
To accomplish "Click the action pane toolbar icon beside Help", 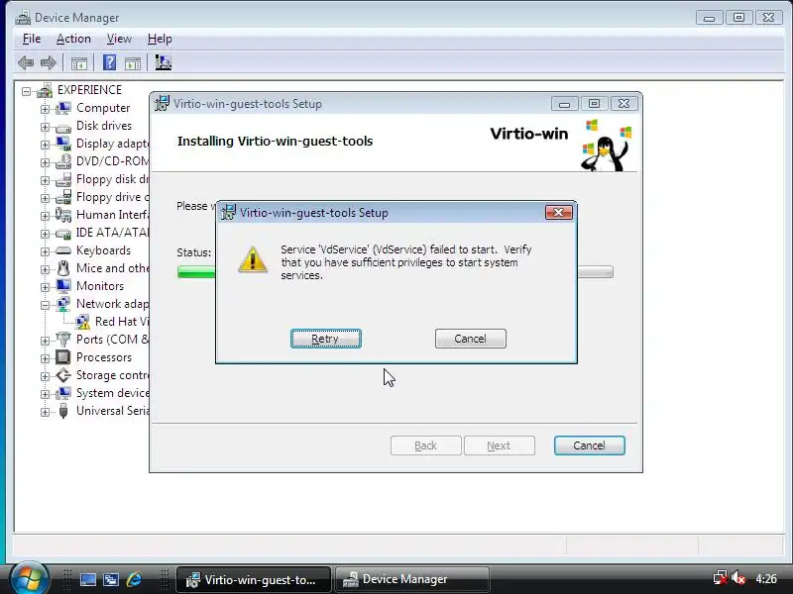I will [133, 63].
